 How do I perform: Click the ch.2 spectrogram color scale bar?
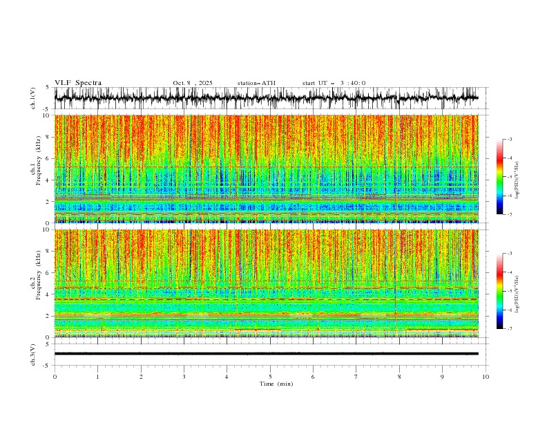pos(499,291)
